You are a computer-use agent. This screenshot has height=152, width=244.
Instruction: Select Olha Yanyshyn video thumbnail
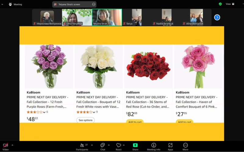(x=77, y=17)
